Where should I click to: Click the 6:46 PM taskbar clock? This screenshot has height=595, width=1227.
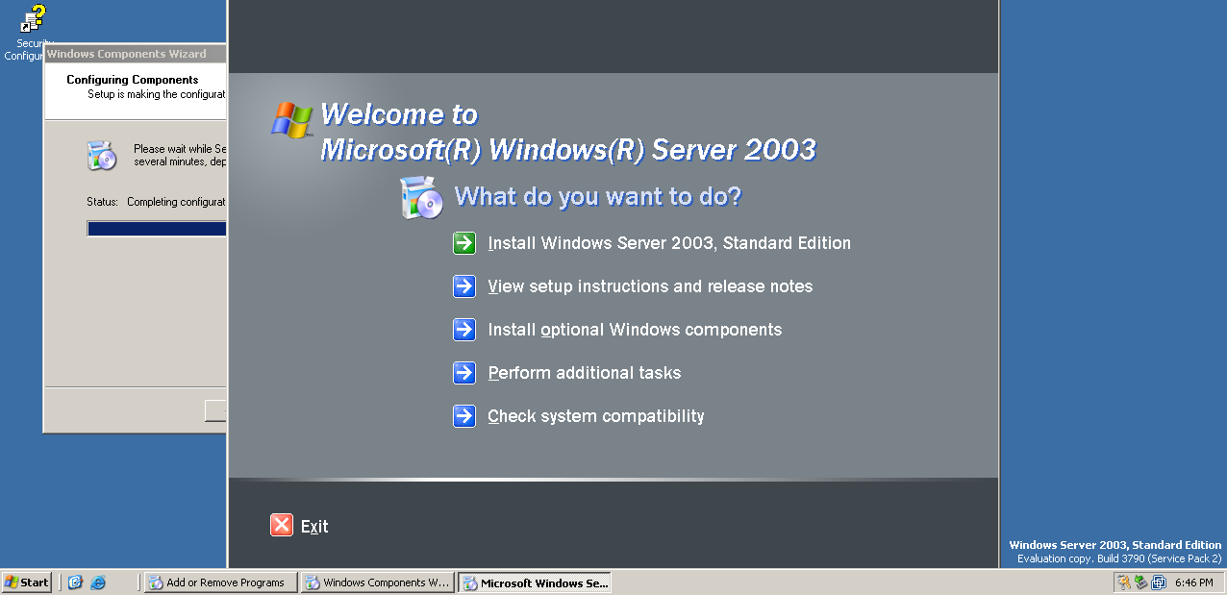[1194, 583]
